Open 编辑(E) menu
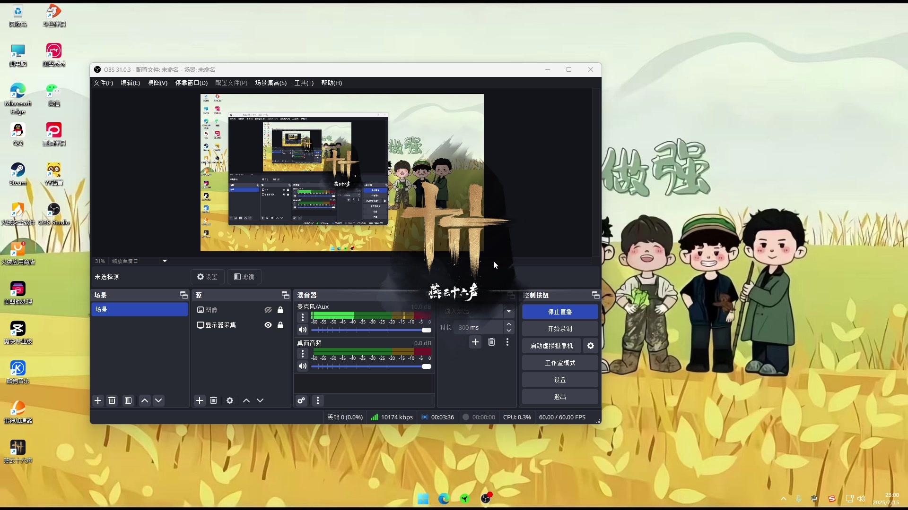 pos(131,83)
